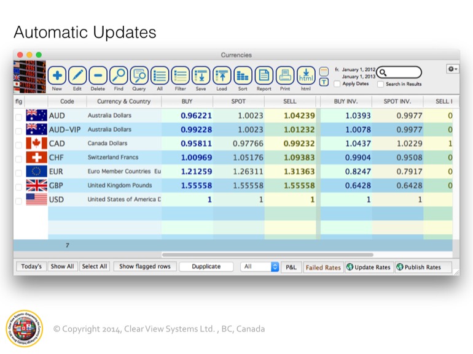Image resolution: width=473 pixels, height=354 pixels.
Task: Export using the html icon
Action: tap(306, 75)
